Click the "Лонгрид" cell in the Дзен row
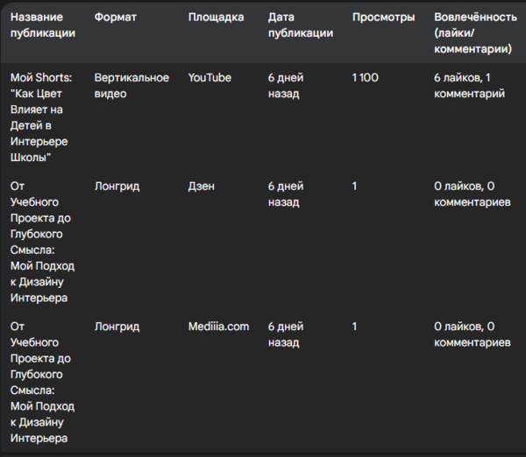Image resolution: width=526 pixels, height=457 pixels. click(117, 186)
